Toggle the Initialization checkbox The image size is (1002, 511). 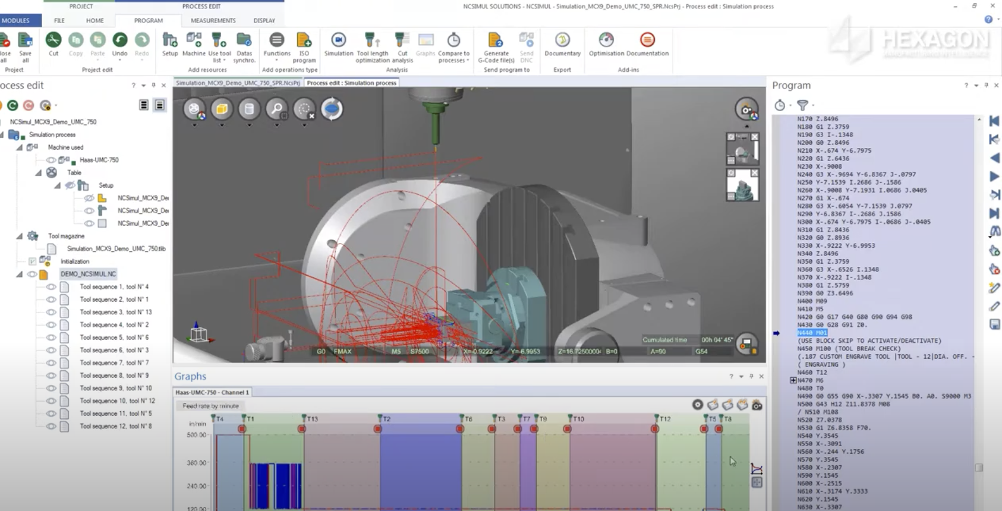33,261
